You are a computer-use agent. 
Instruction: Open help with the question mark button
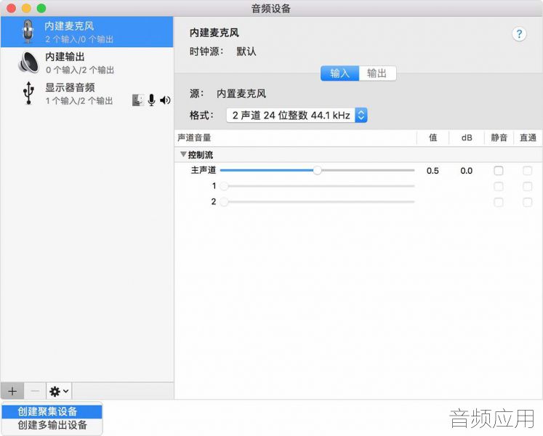click(x=519, y=34)
